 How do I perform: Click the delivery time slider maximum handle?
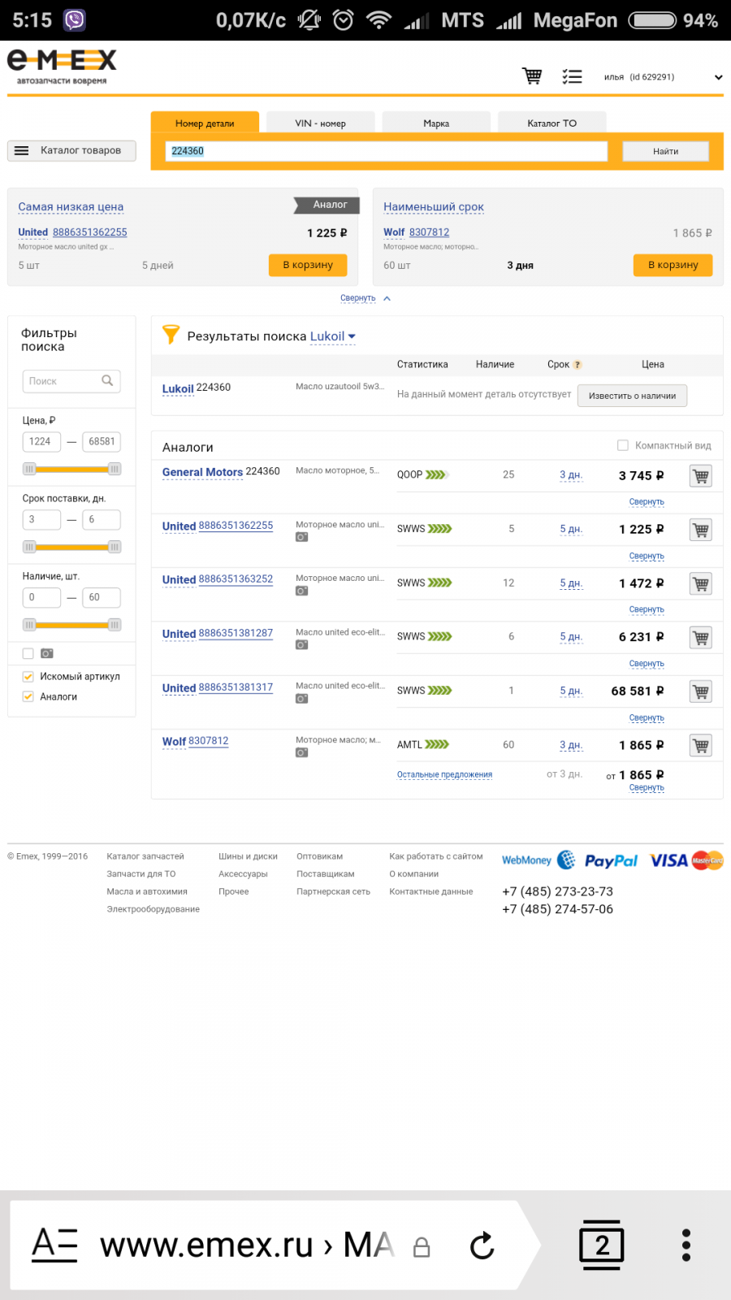pos(115,547)
